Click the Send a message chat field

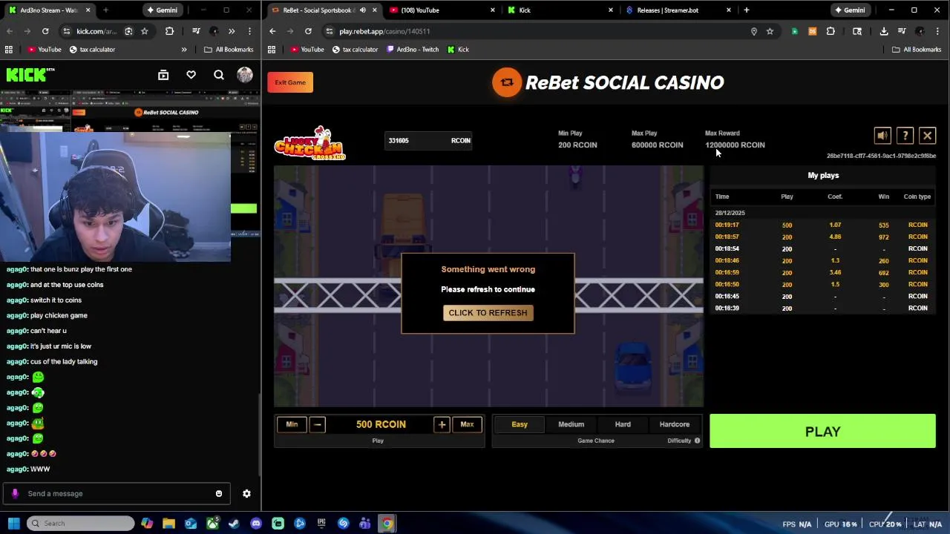coord(115,493)
